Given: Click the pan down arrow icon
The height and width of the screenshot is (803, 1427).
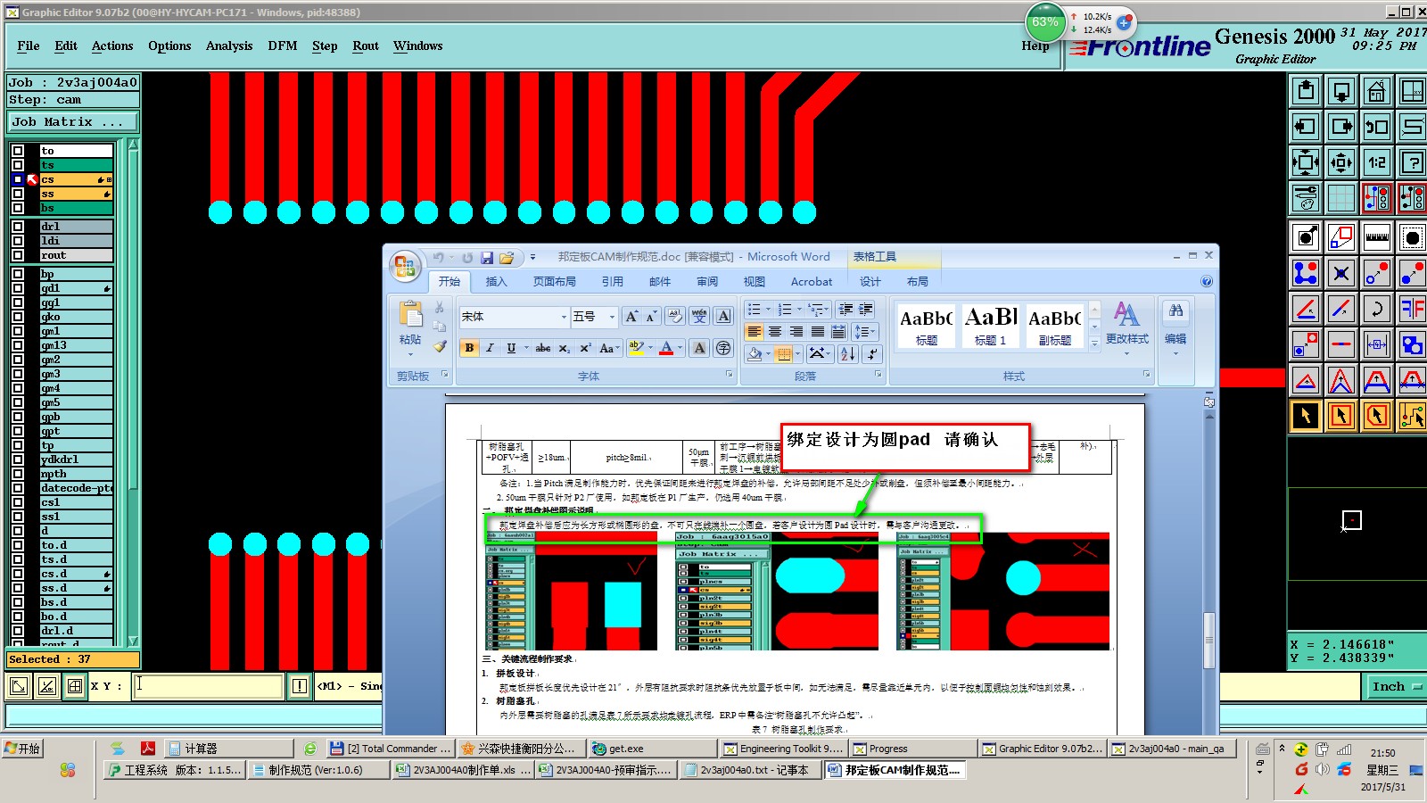Looking at the screenshot, I should pyautogui.click(x=1341, y=91).
